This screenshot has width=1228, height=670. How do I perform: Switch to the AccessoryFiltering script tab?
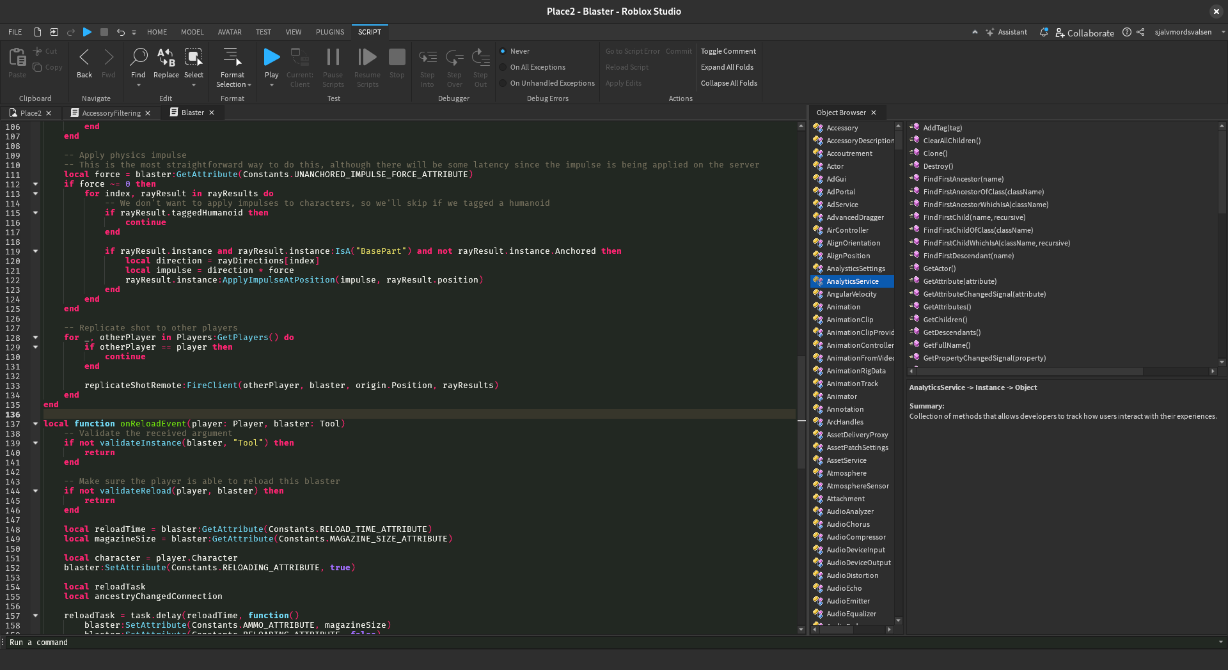111,113
